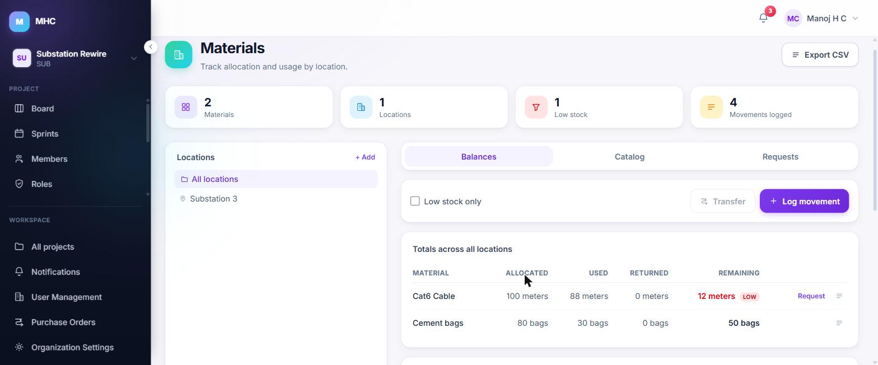Enable the Low stock only checkbox
Image resolution: width=878 pixels, height=365 pixels.
(415, 201)
